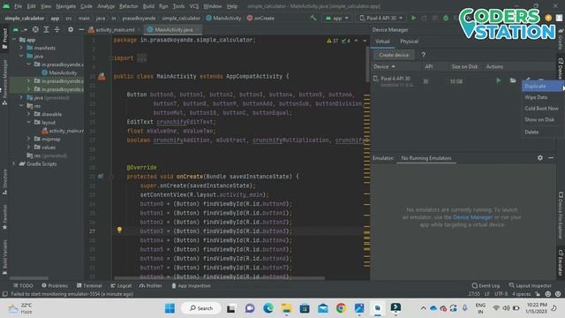This screenshot has height=318, width=565.
Task: Open the Build menu
Action: [148, 6]
